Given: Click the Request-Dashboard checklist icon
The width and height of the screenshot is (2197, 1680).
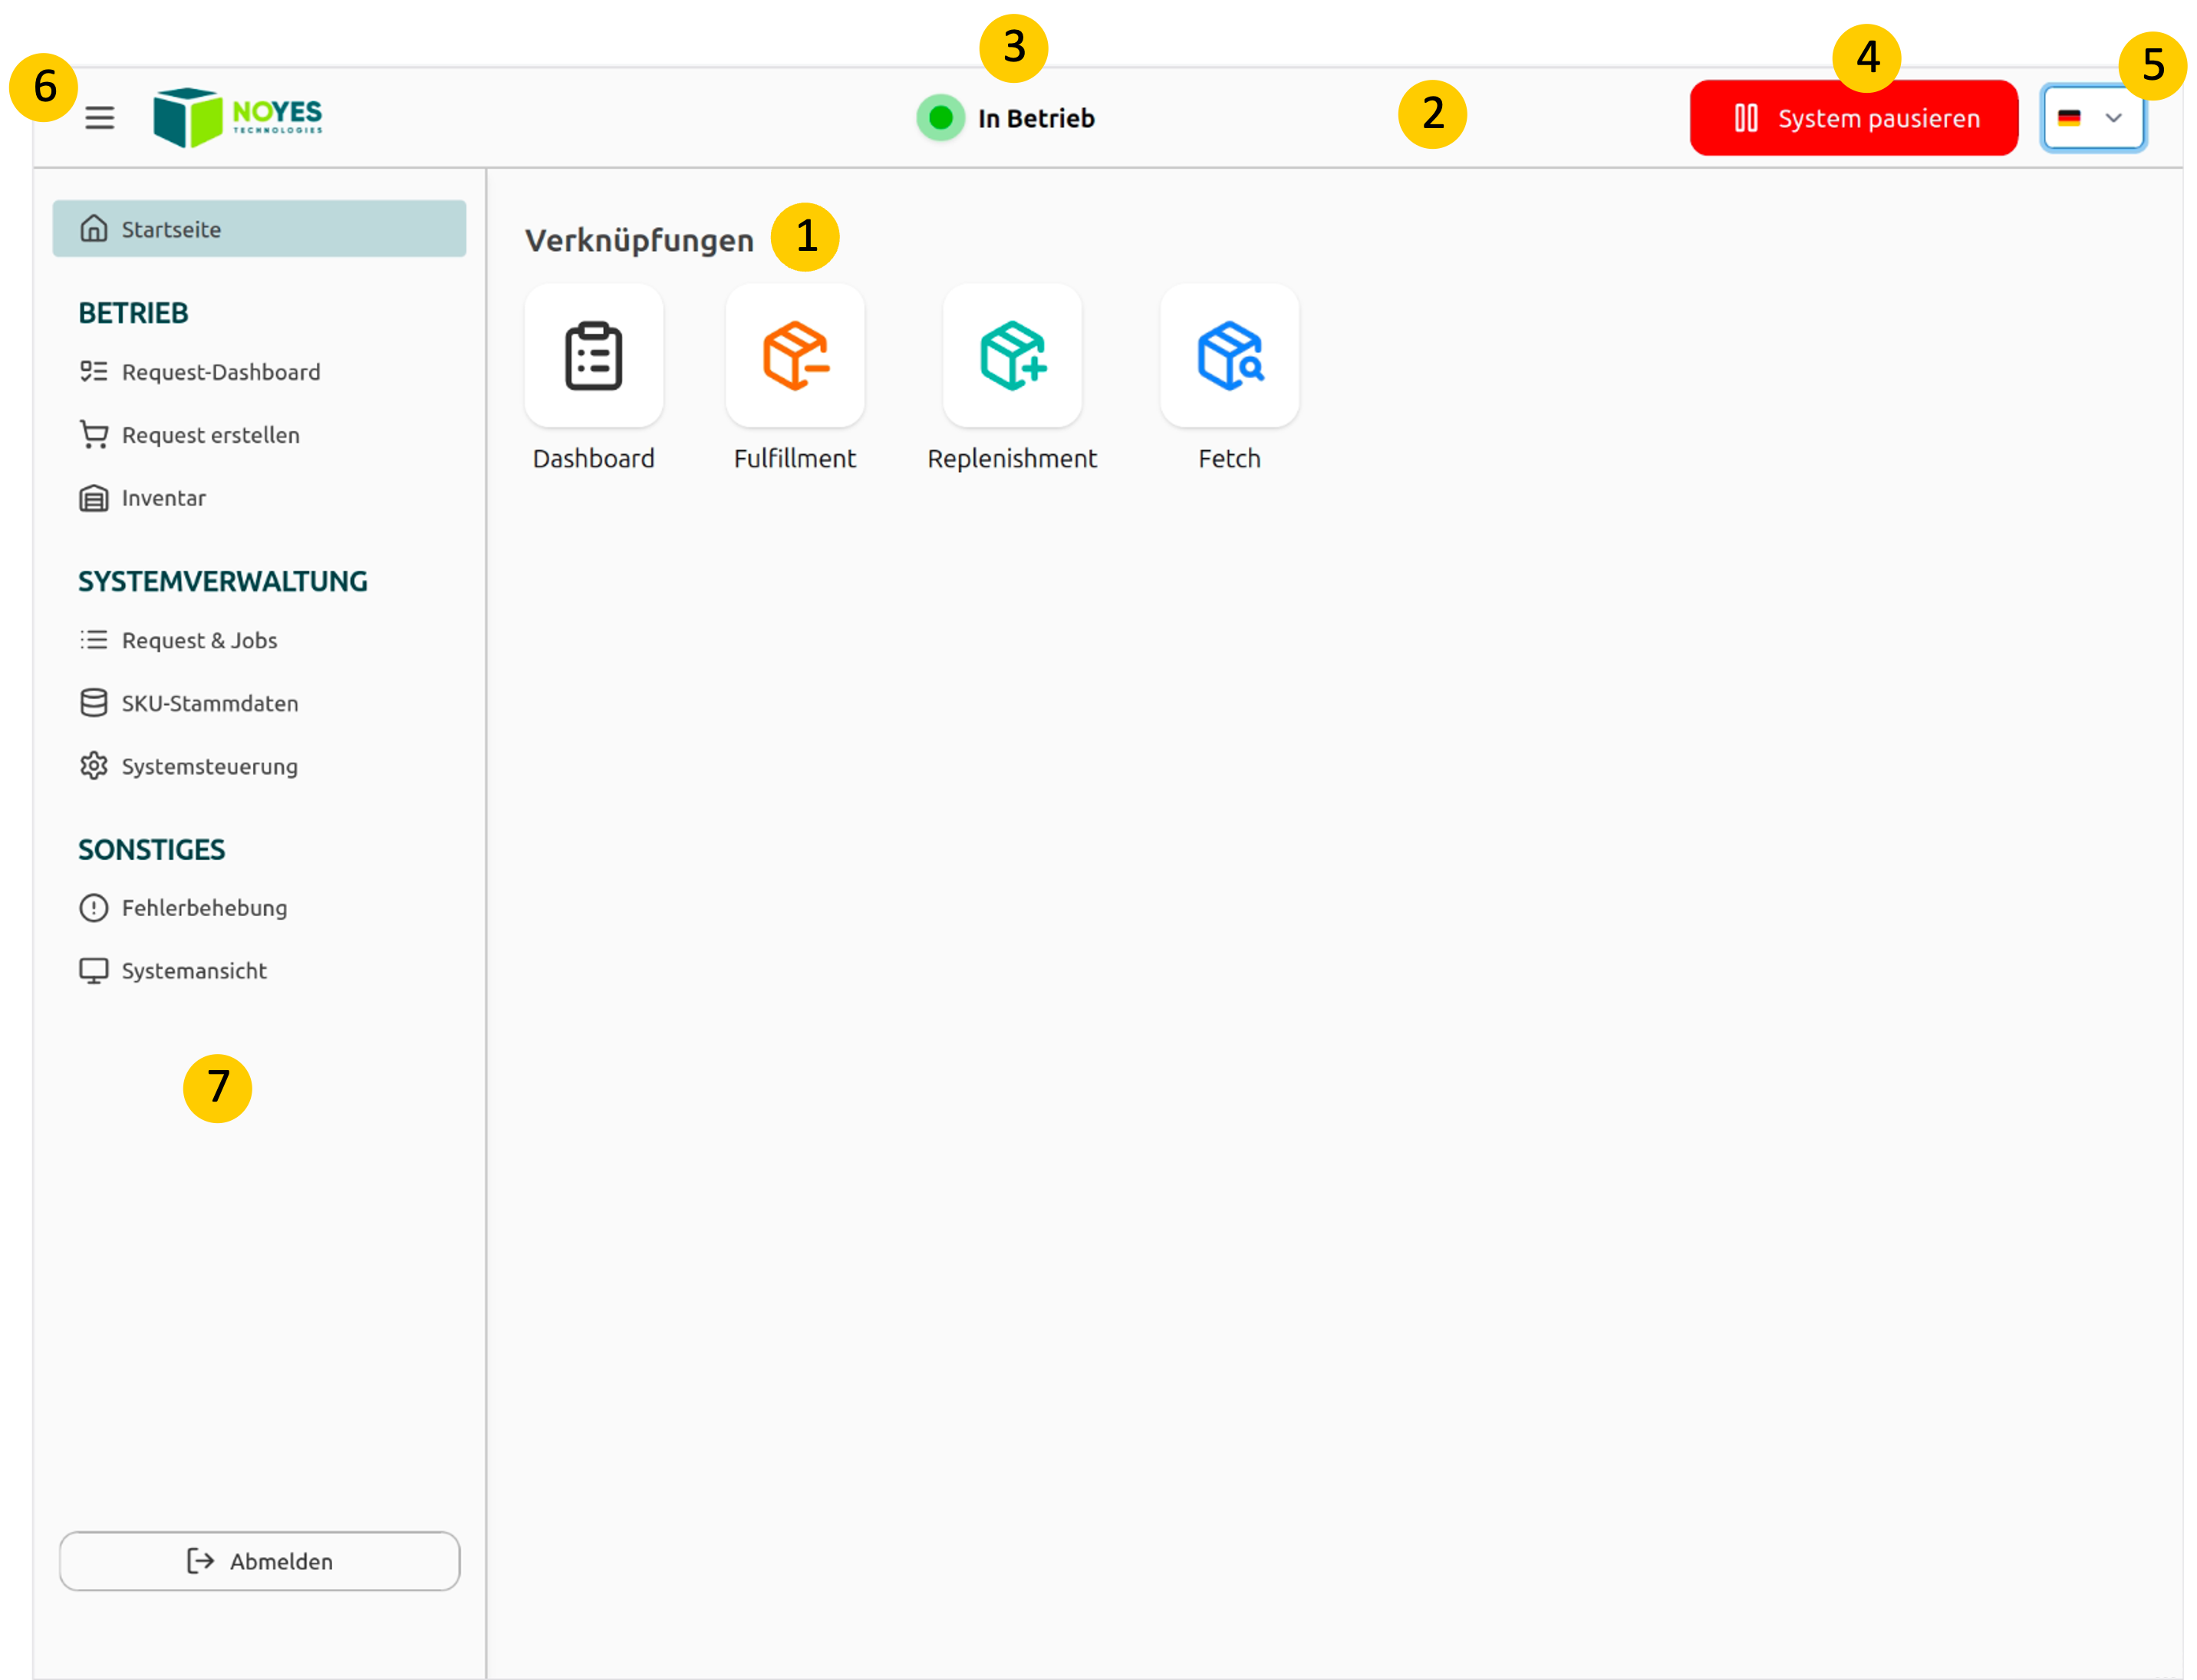Looking at the screenshot, I should tap(94, 372).
